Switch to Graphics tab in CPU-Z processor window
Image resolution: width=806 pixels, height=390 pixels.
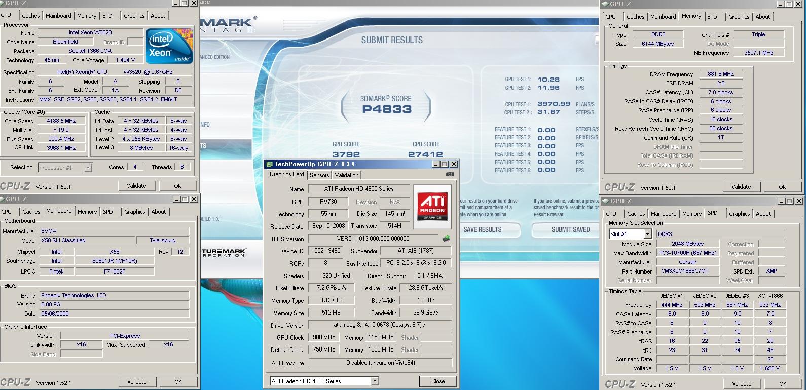click(x=134, y=16)
